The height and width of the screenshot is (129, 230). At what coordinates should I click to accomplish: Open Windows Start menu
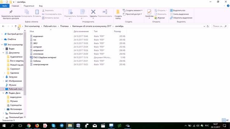[x=4, y=126]
